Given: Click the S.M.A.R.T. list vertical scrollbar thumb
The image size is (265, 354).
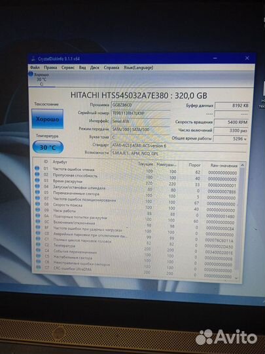Looking at the screenshot, I should (239, 218).
